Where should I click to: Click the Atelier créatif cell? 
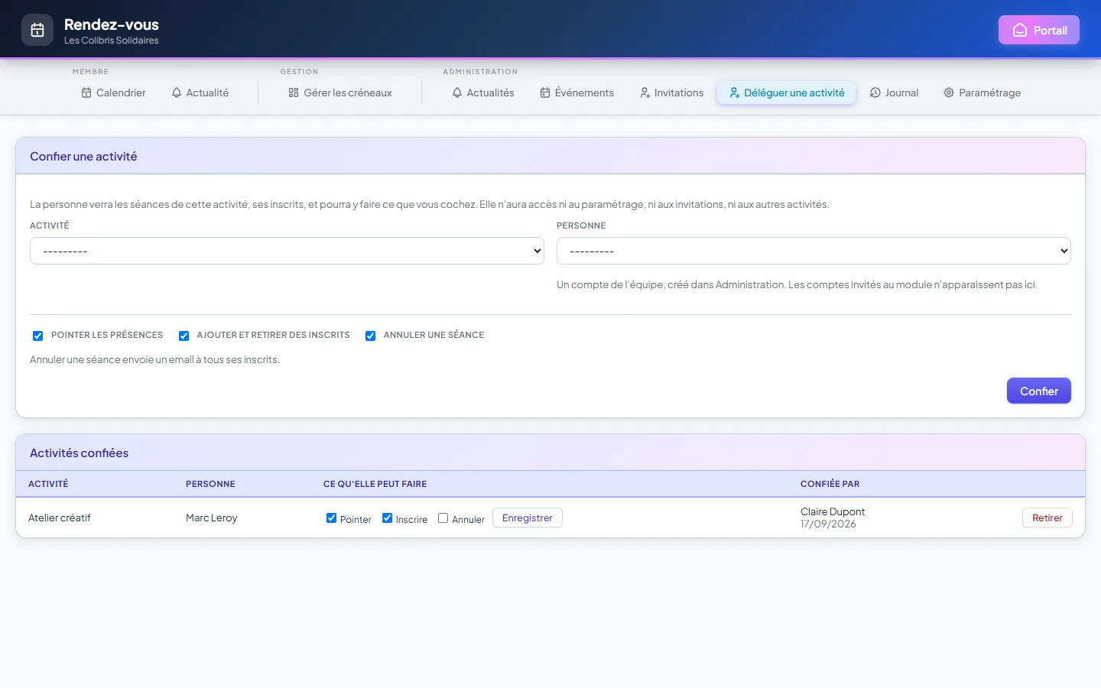60,518
